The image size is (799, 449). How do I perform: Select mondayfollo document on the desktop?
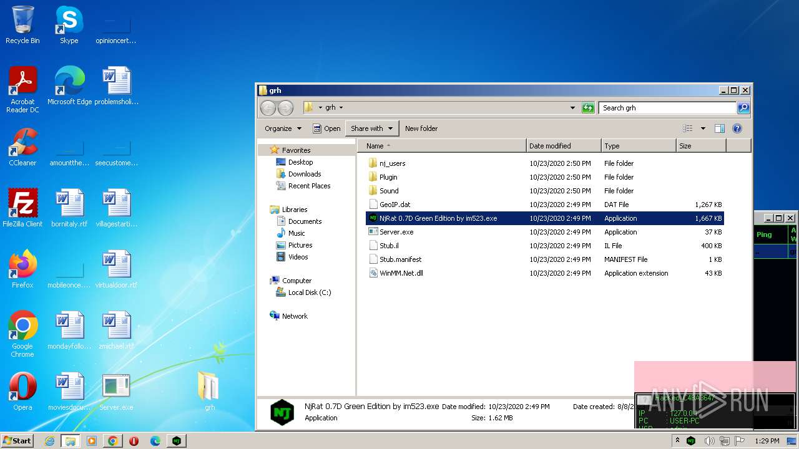(69, 331)
